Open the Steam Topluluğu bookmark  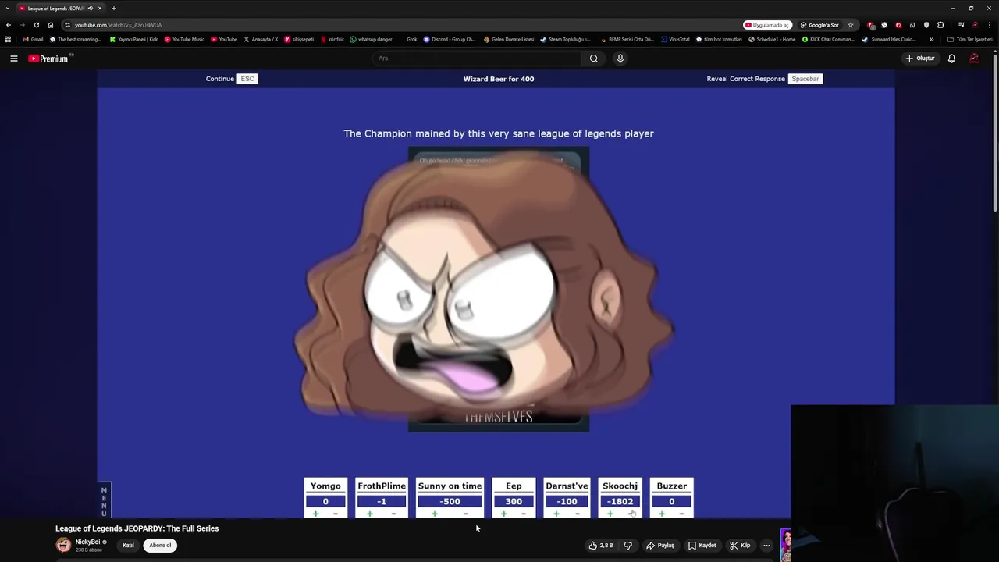pos(565,39)
